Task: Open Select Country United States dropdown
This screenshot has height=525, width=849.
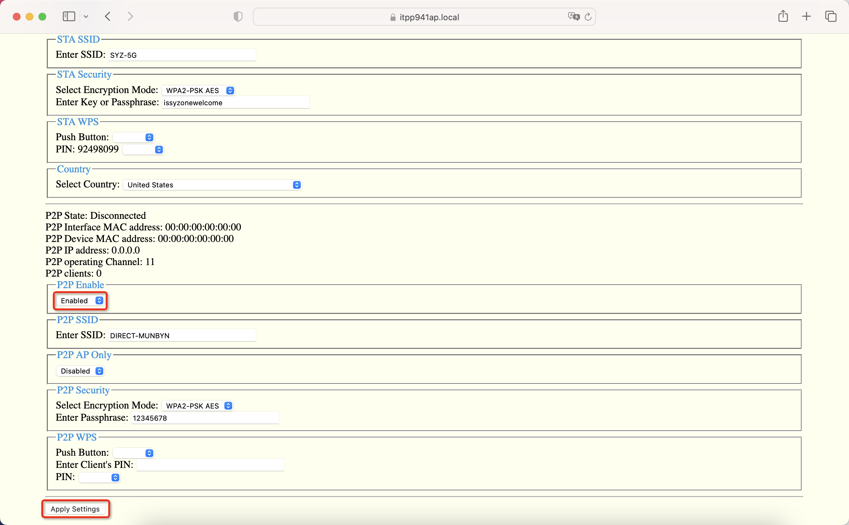Action: pos(212,185)
